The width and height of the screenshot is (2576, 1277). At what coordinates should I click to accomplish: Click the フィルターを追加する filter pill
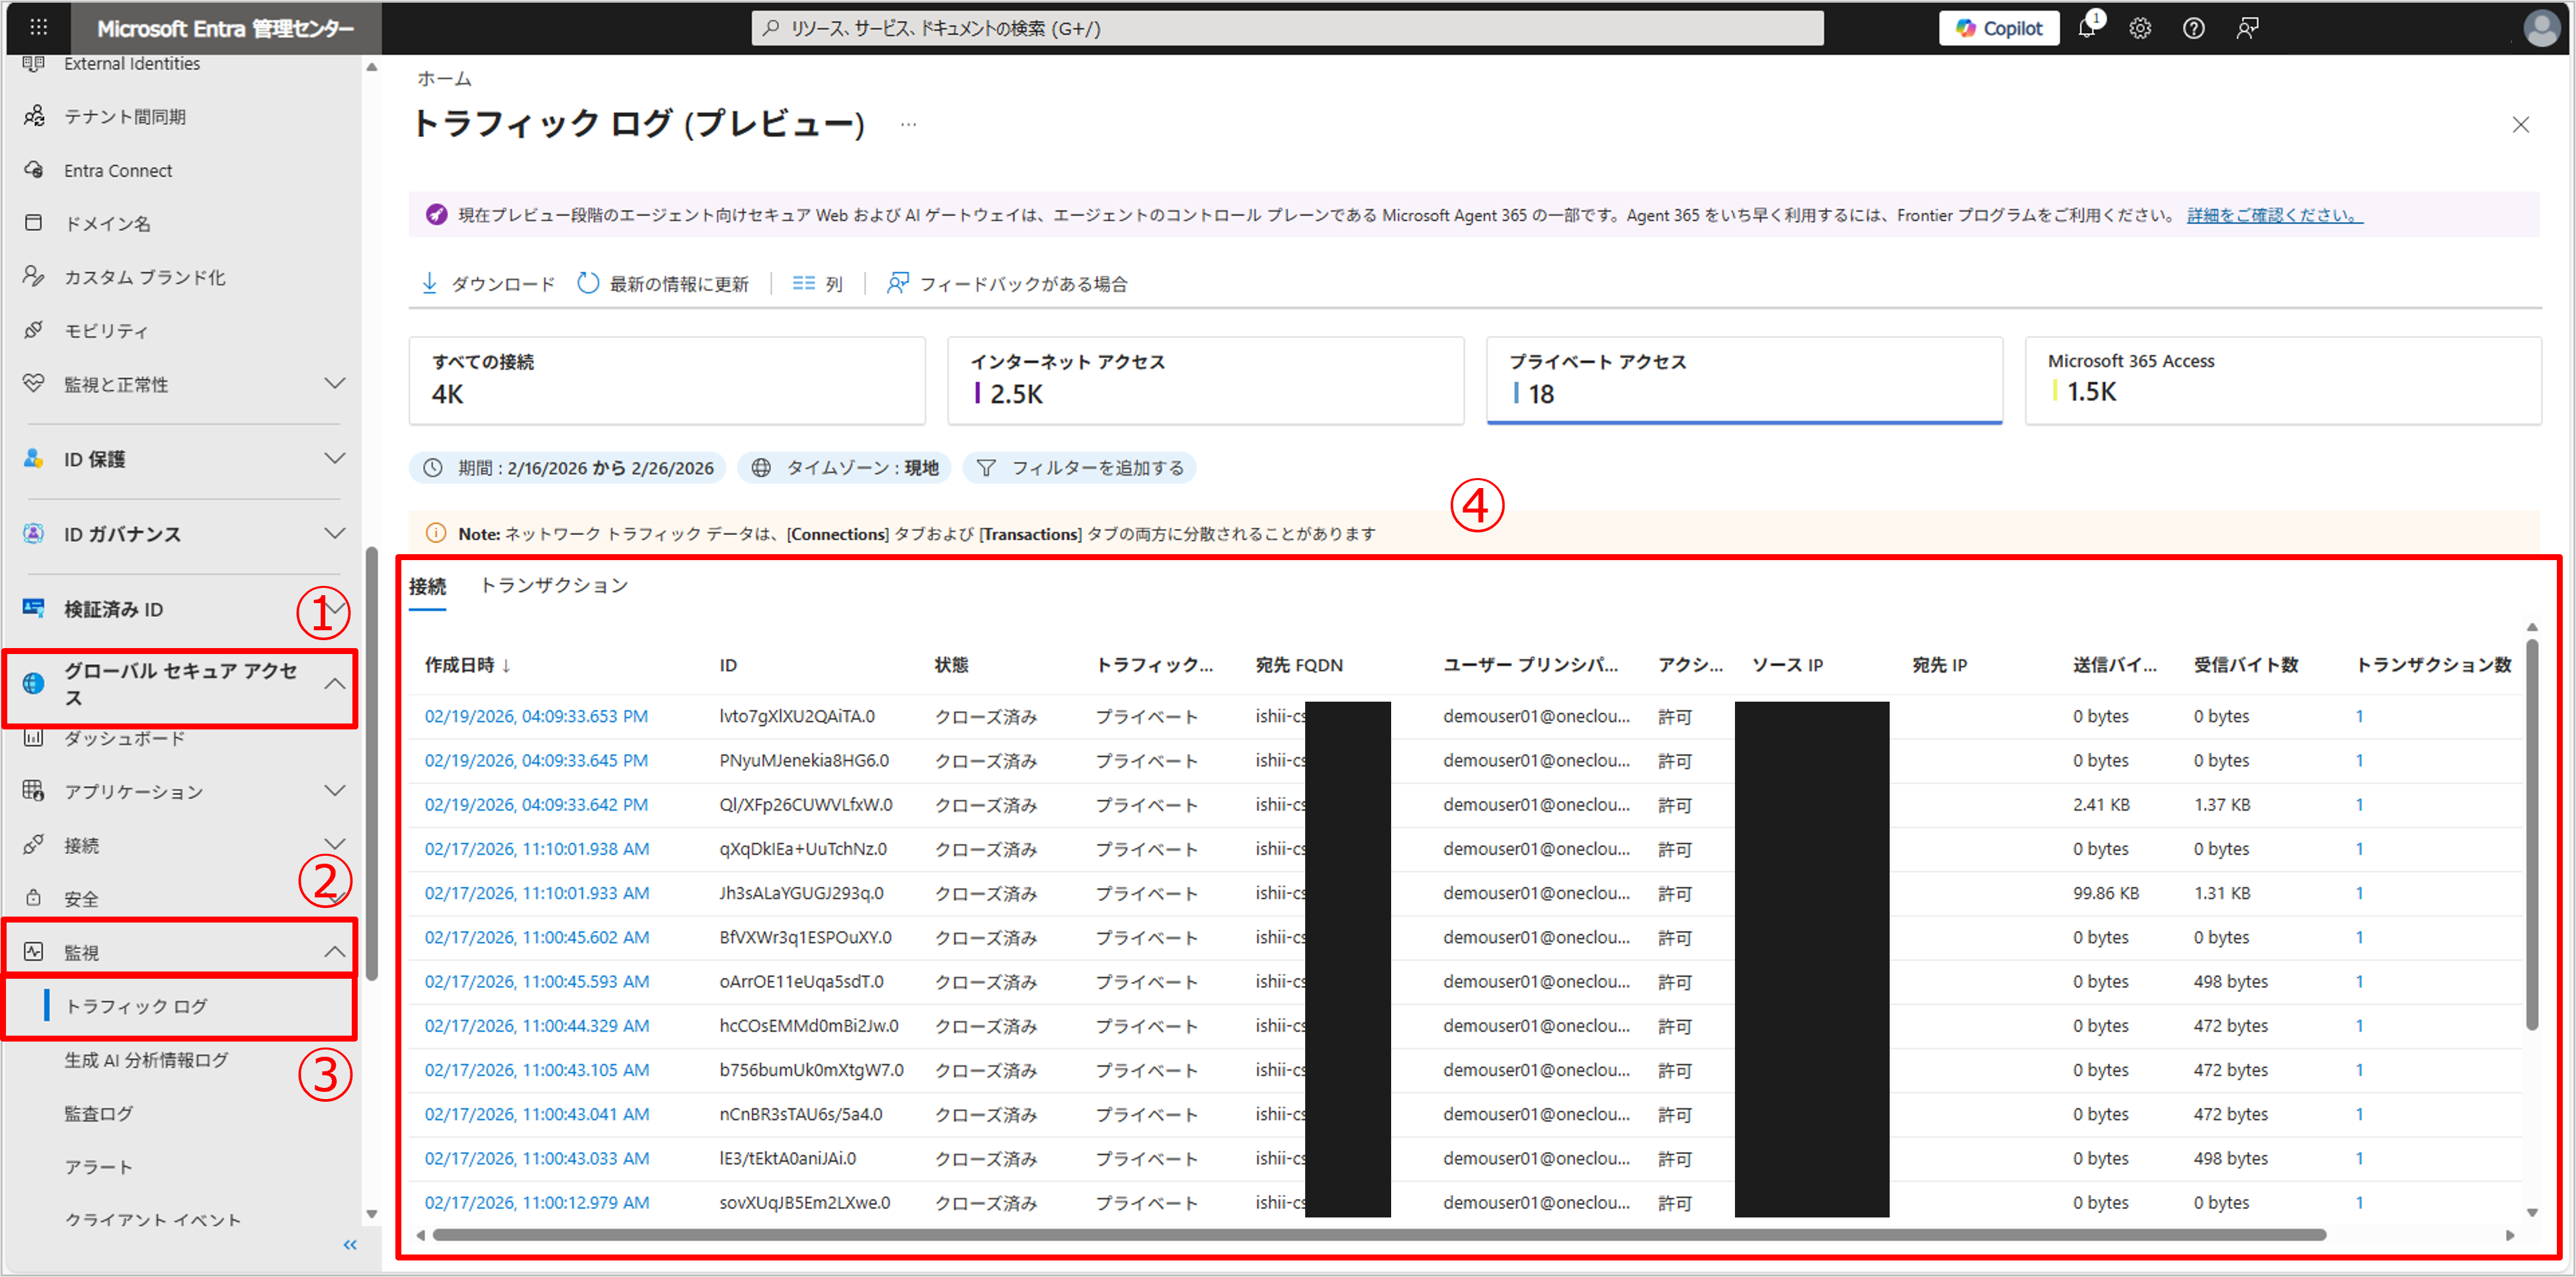(1080, 468)
